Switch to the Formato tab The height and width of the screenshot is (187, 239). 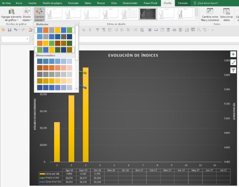pos(183,3)
